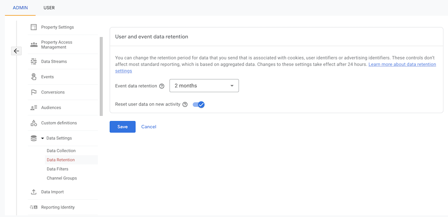The image size is (448, 217).
Task: Open the Events page
Action: [47, 77]
